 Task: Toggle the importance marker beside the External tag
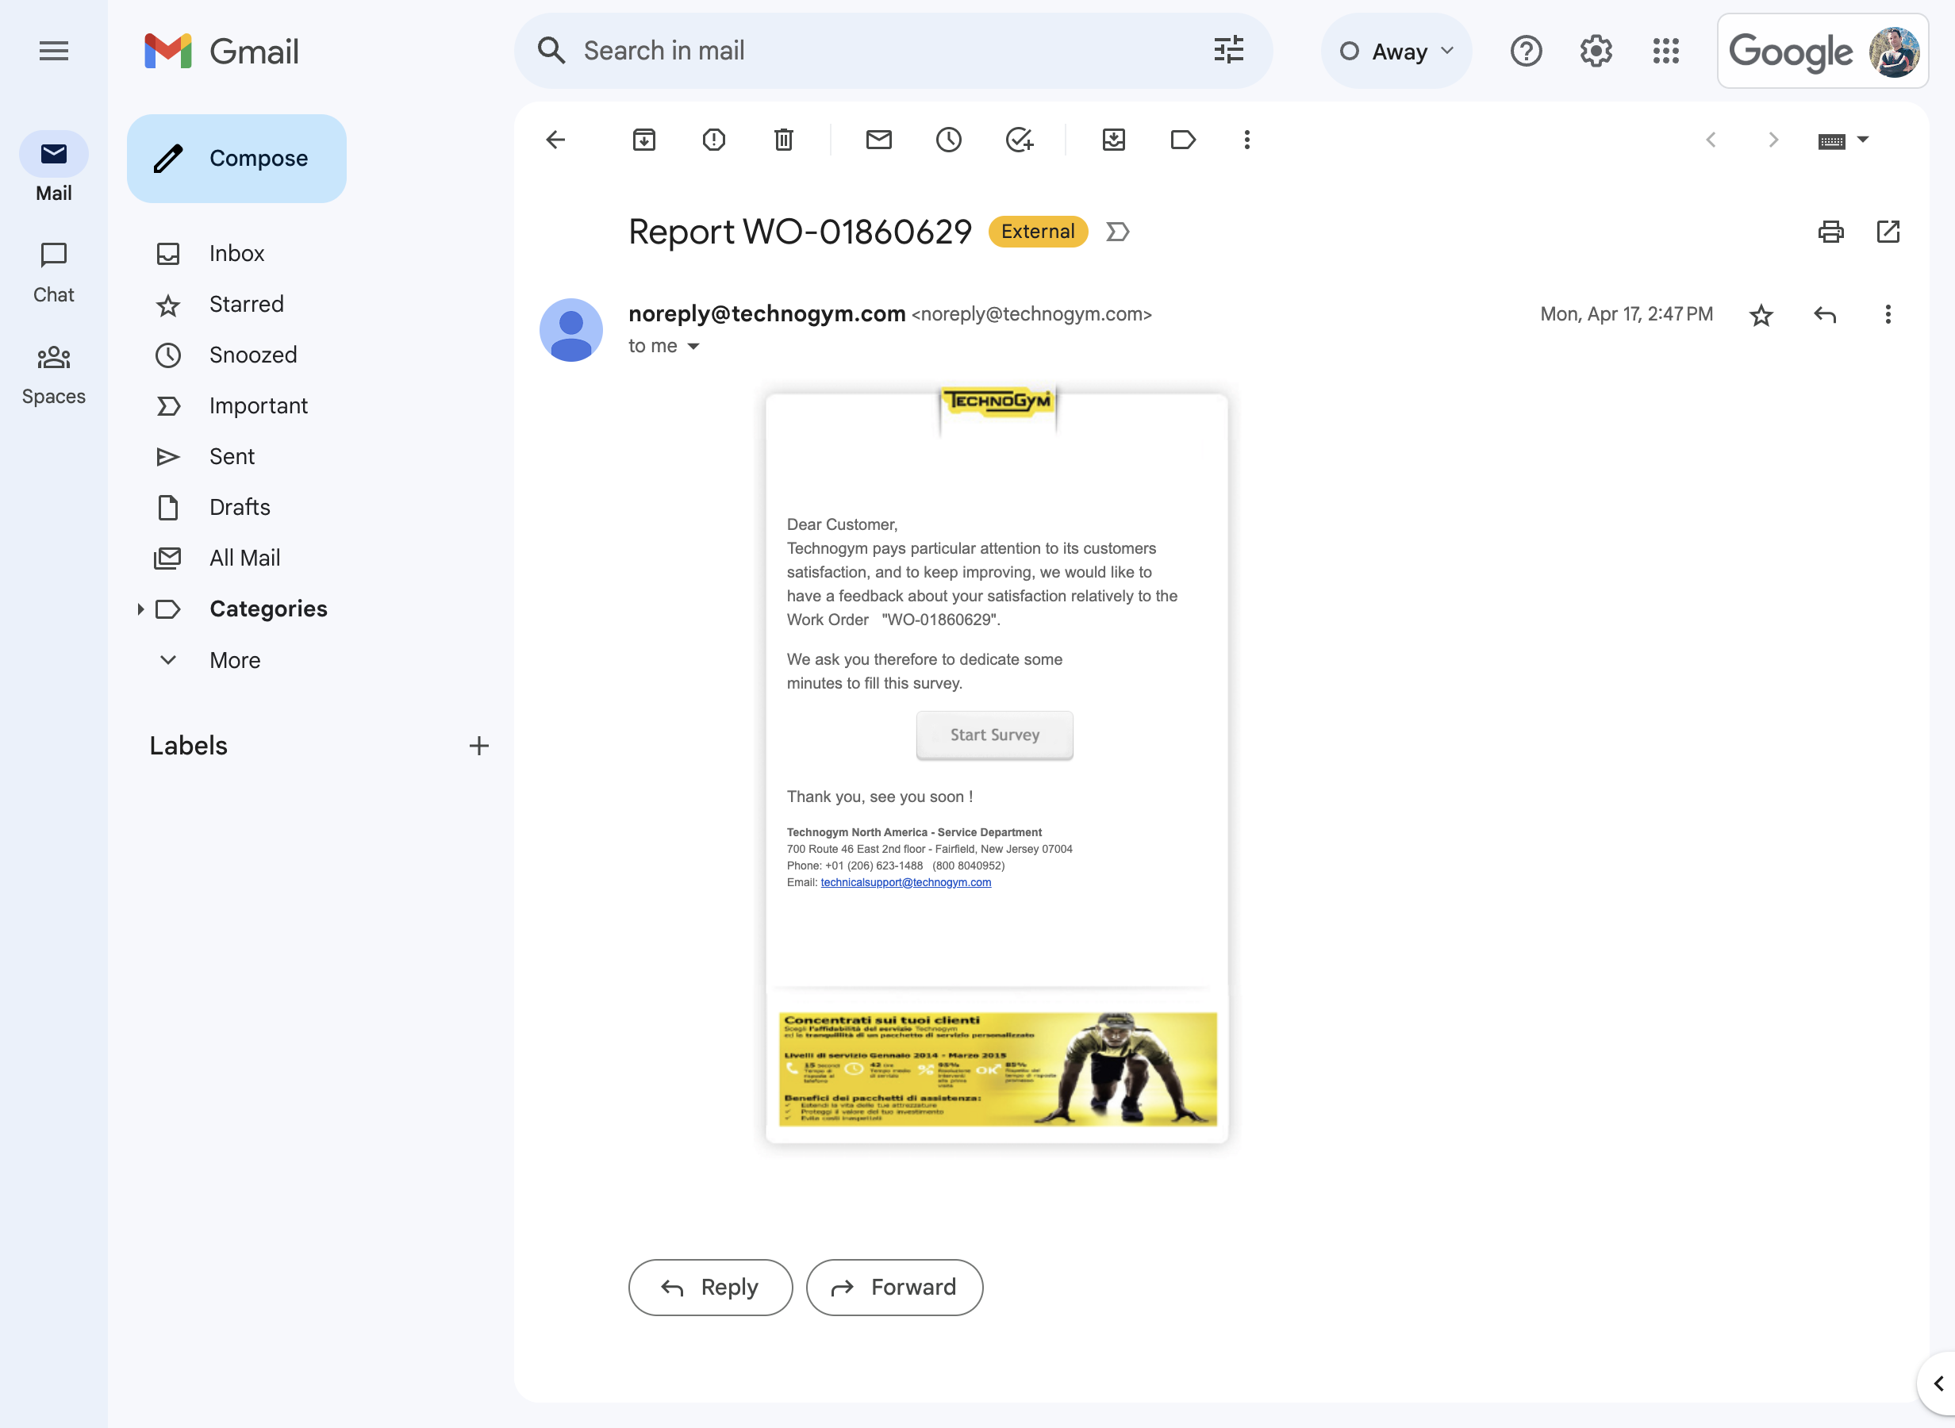pyautogui.click(x=1117, y=232)
